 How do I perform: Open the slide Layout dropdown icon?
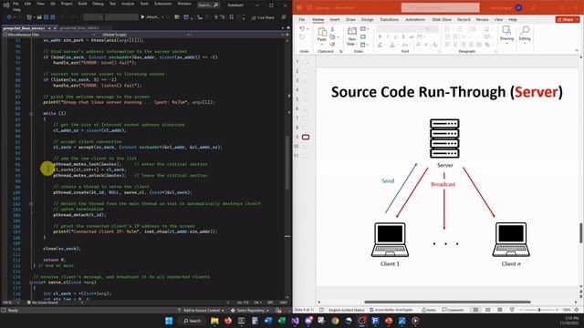[x=364, y=29]
